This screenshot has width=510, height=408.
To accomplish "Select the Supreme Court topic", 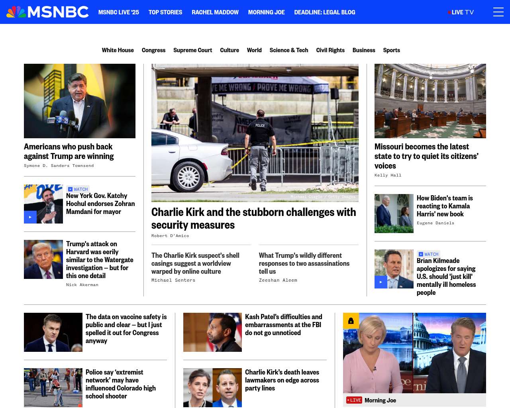I will [192, 50].
